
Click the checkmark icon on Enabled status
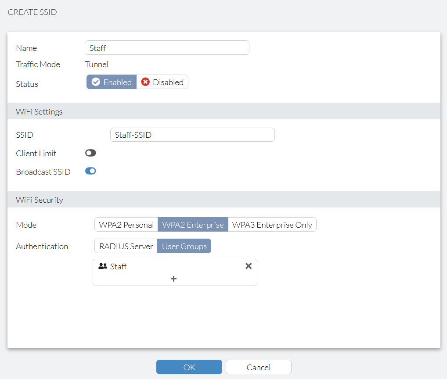click(96, 82)
